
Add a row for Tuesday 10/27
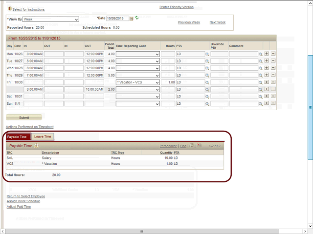click(x=267, y=61)
